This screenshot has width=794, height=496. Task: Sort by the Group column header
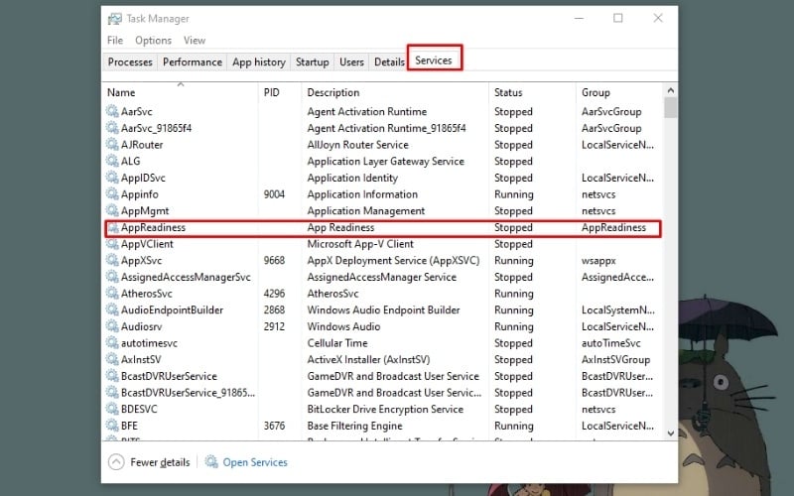[x=595, y=92]
